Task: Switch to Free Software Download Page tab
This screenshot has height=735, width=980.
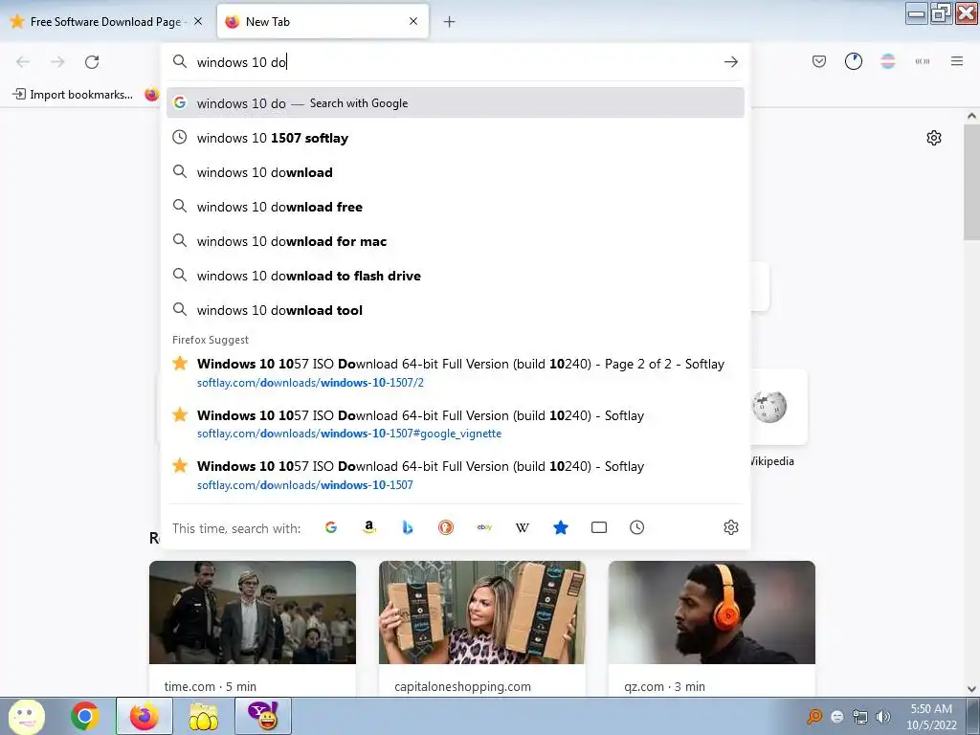Action: click(106, 22)
